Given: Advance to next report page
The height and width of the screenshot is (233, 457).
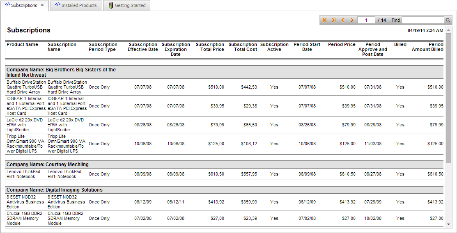Looking at the screenshot, I should 352,20.
